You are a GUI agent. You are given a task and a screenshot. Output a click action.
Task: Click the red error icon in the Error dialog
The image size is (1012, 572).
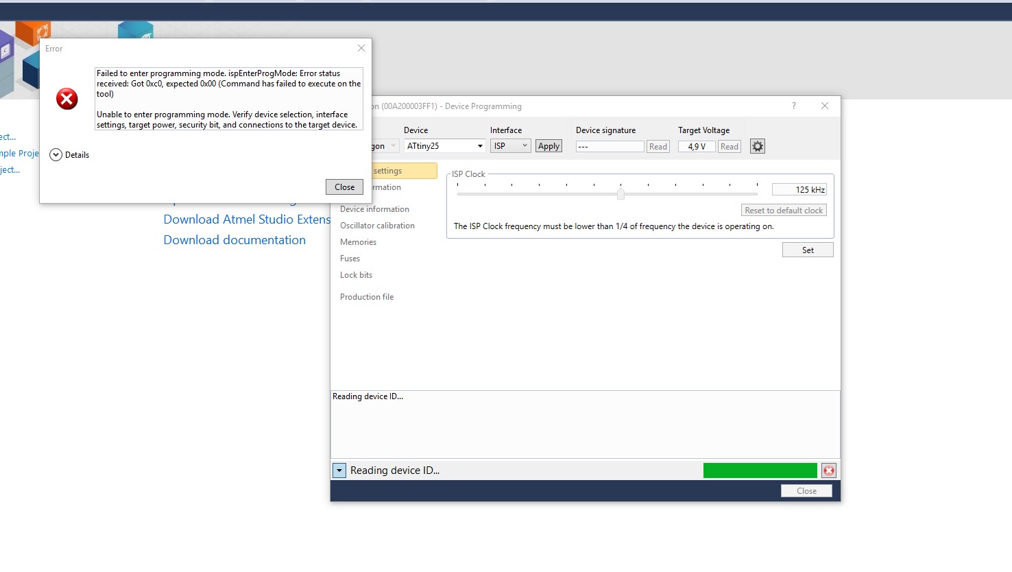click(x=67, y=99)
